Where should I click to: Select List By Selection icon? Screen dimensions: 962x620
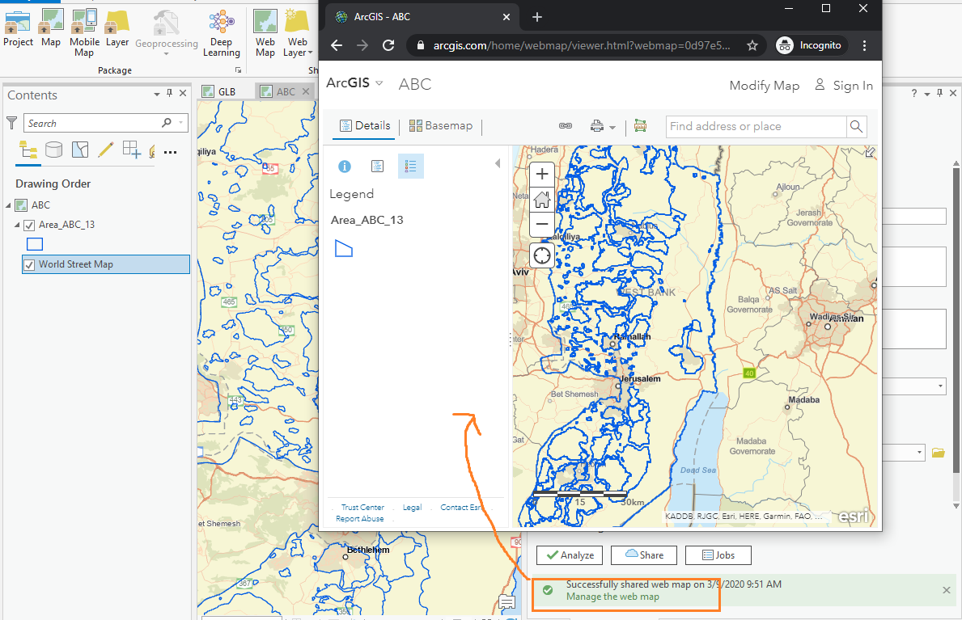click(80, 150)
